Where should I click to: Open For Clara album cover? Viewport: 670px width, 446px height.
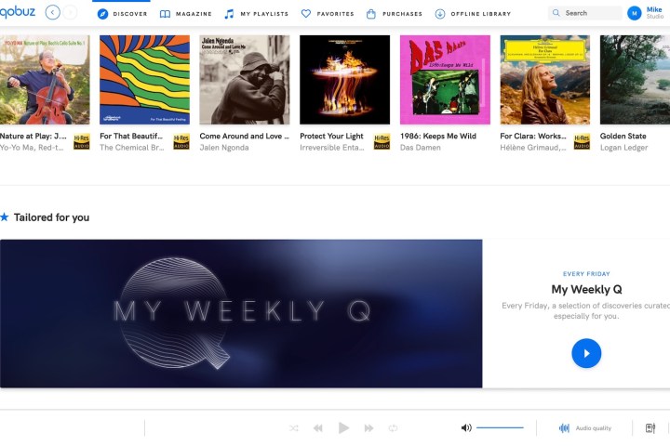(544, 80)
